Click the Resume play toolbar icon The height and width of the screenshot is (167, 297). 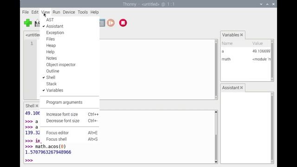(111, 23)
